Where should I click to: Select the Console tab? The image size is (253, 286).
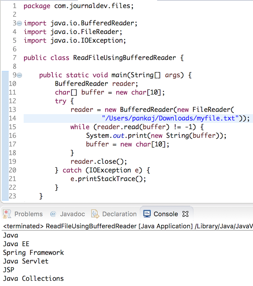tap(166, 214)
